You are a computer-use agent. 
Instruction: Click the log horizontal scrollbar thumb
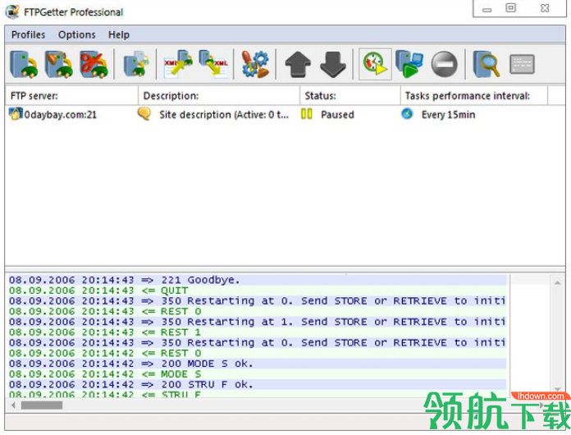[42, 405]
